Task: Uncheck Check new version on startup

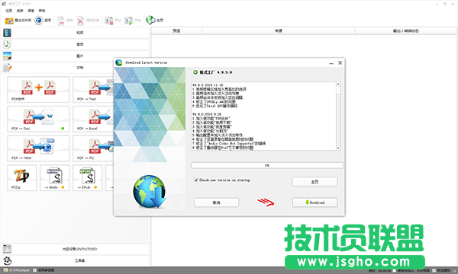Action: tap(196, 180)
